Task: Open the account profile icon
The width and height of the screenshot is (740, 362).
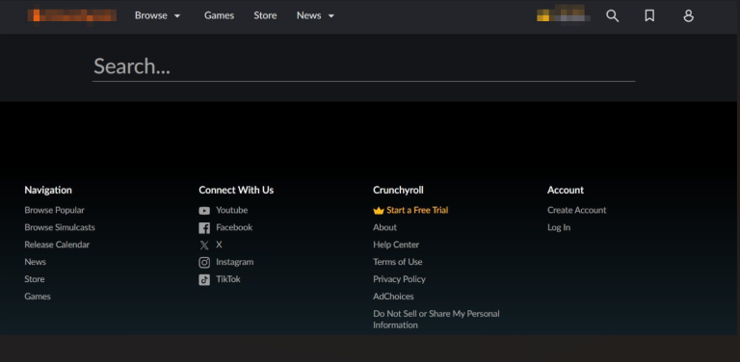Action: point(689,16)
